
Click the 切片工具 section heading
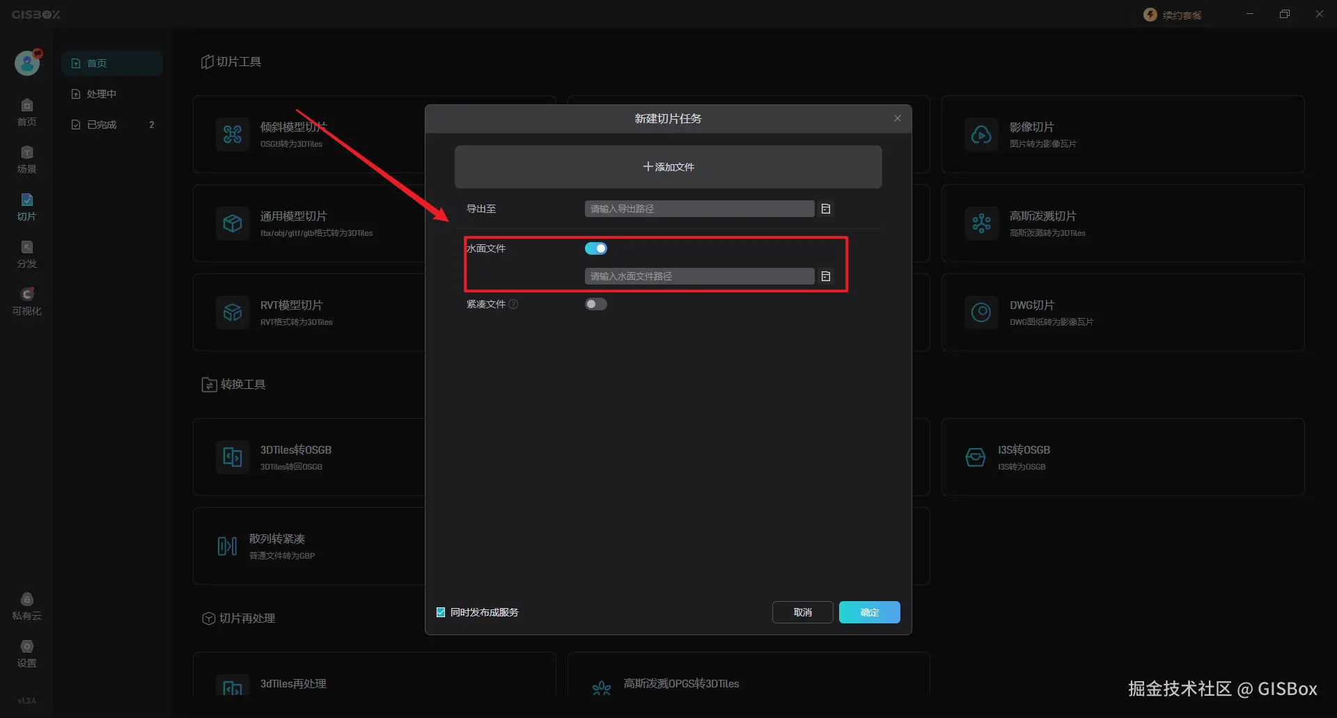click(231, 62)
